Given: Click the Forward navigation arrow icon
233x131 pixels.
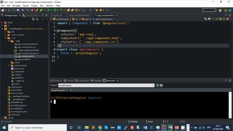Looking at the screenshot, I should (107, 10).
